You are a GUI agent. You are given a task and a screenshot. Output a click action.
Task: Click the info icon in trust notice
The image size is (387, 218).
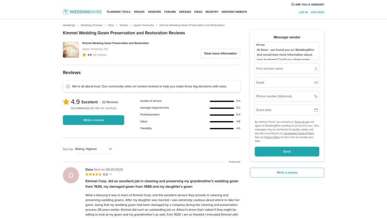68,86
